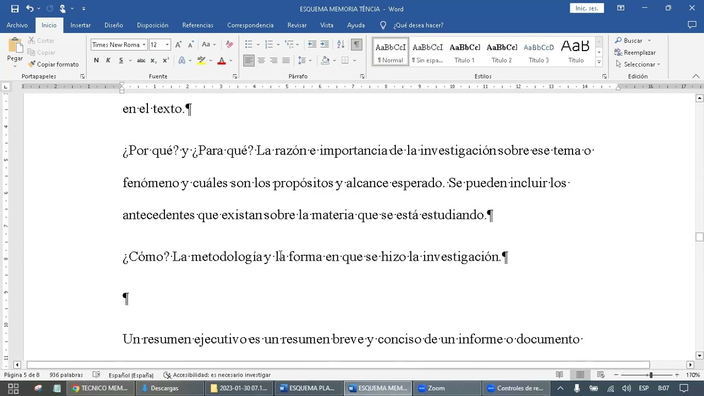Apply superscript formatting
Screen dimensions: 704x396
click(x=165, y=61)
